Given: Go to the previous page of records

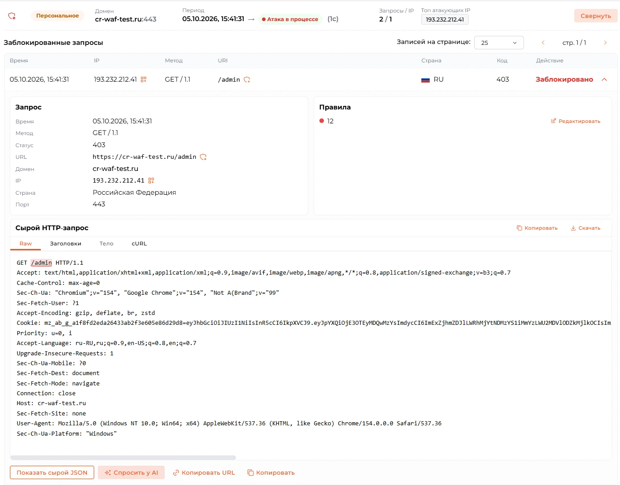Looking at the screenshot, I should [x=543, y=43].
